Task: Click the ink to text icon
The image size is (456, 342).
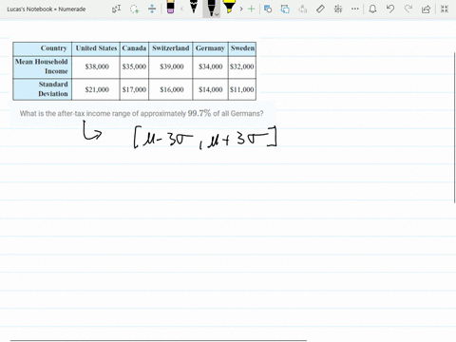Action: (303, 9)
